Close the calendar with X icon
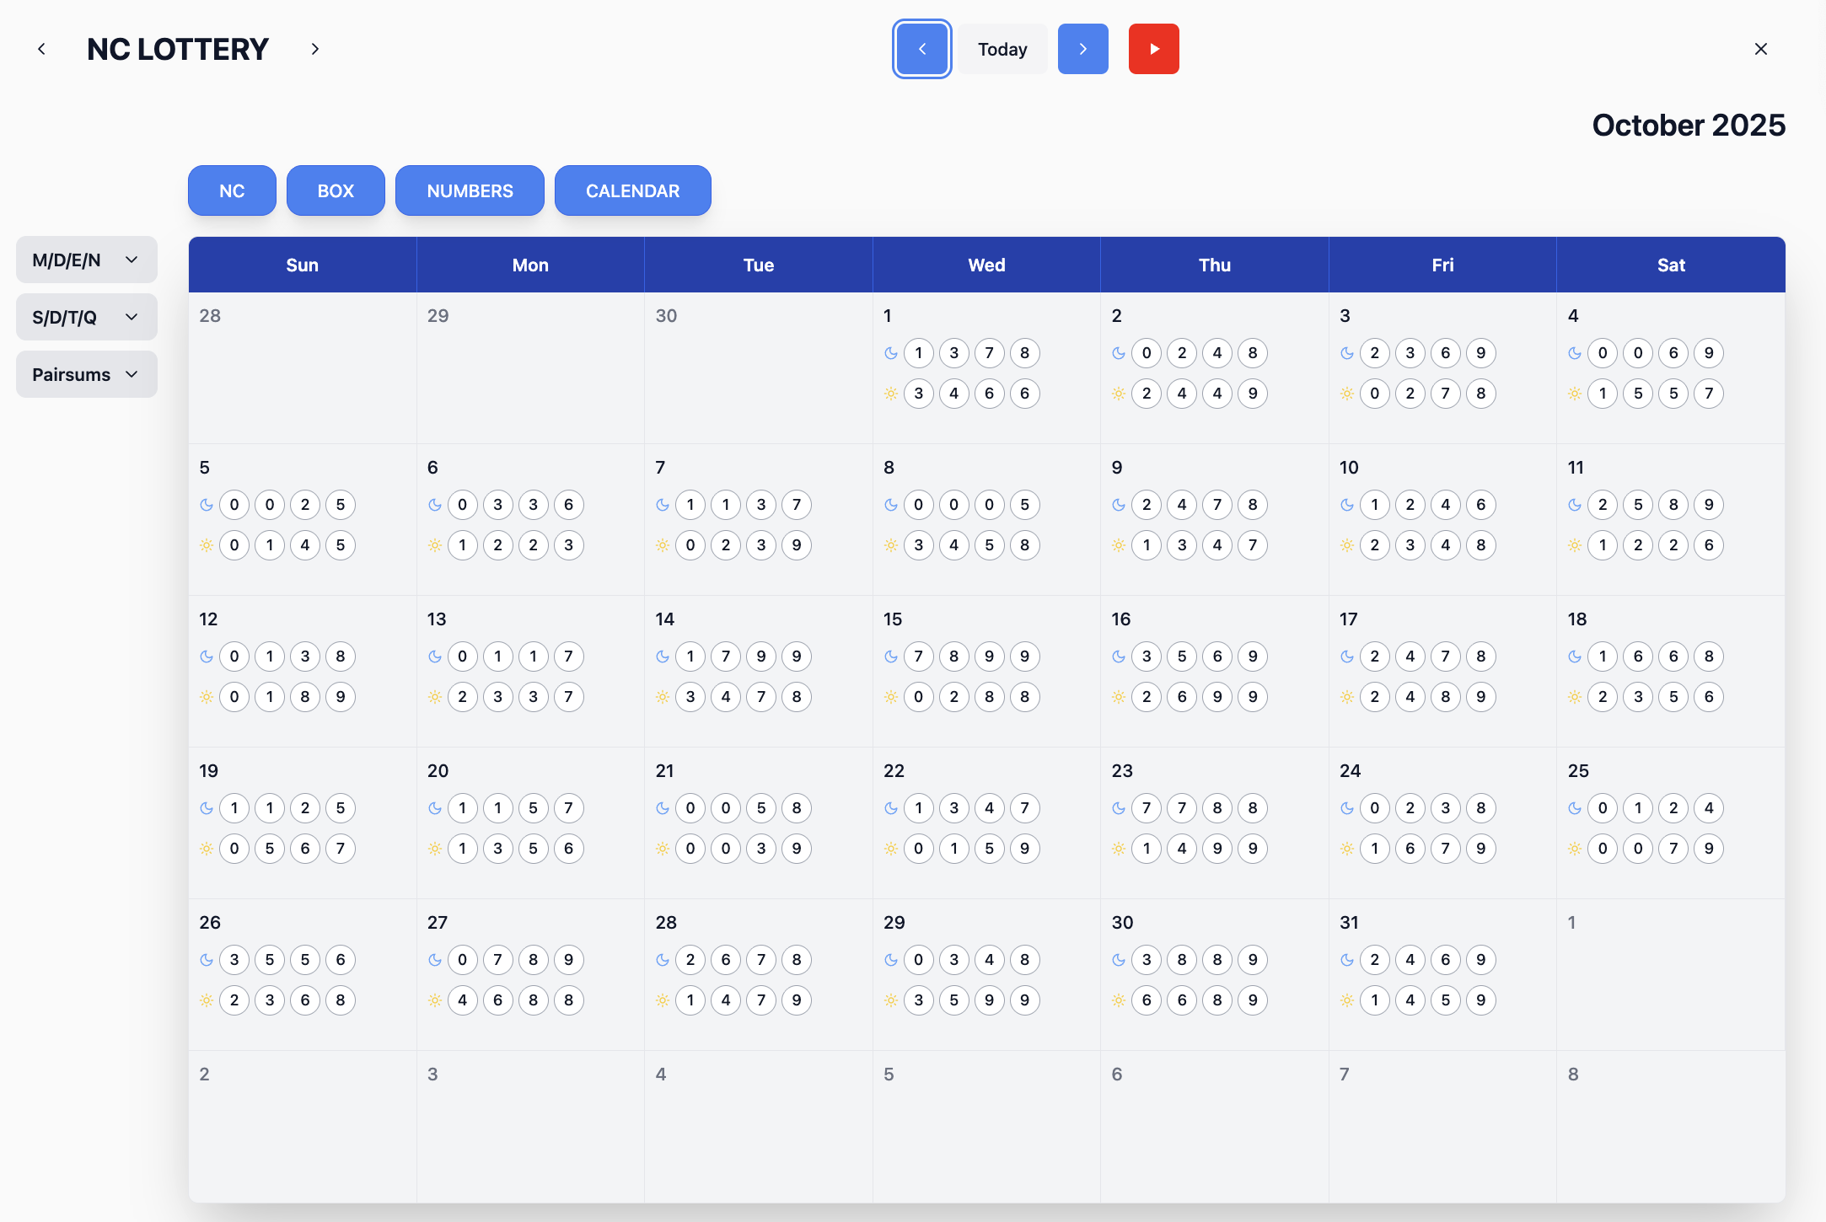This screenshot has height=1222, width=1826. (x=1760, y=49)
